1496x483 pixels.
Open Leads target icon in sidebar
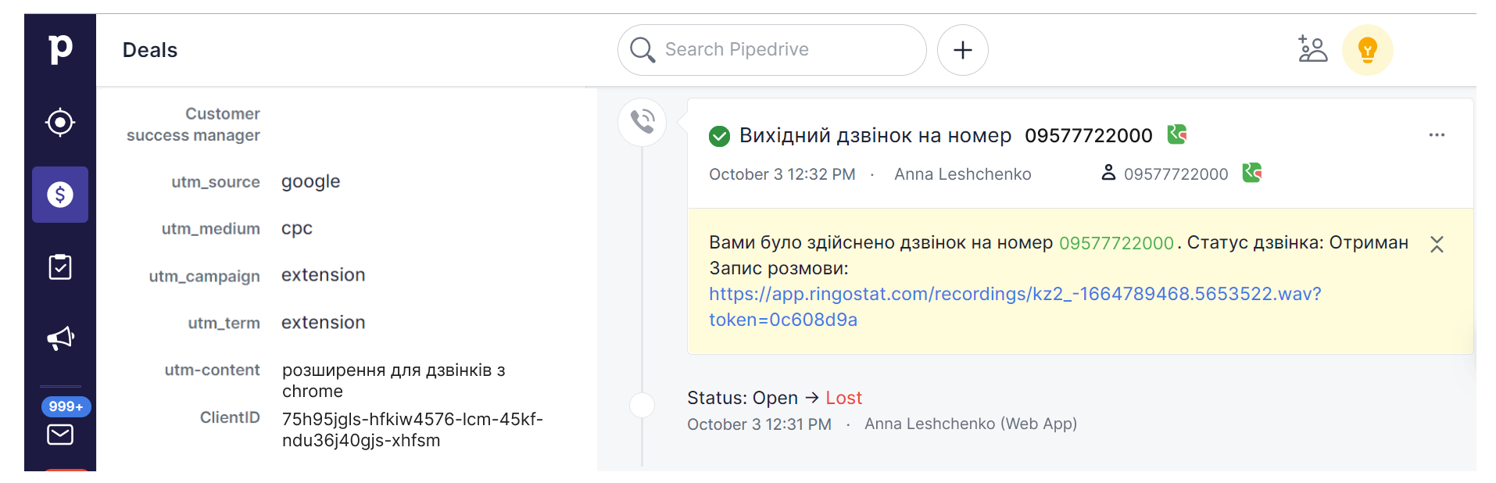pyautogui.click(x=60, y=123)
